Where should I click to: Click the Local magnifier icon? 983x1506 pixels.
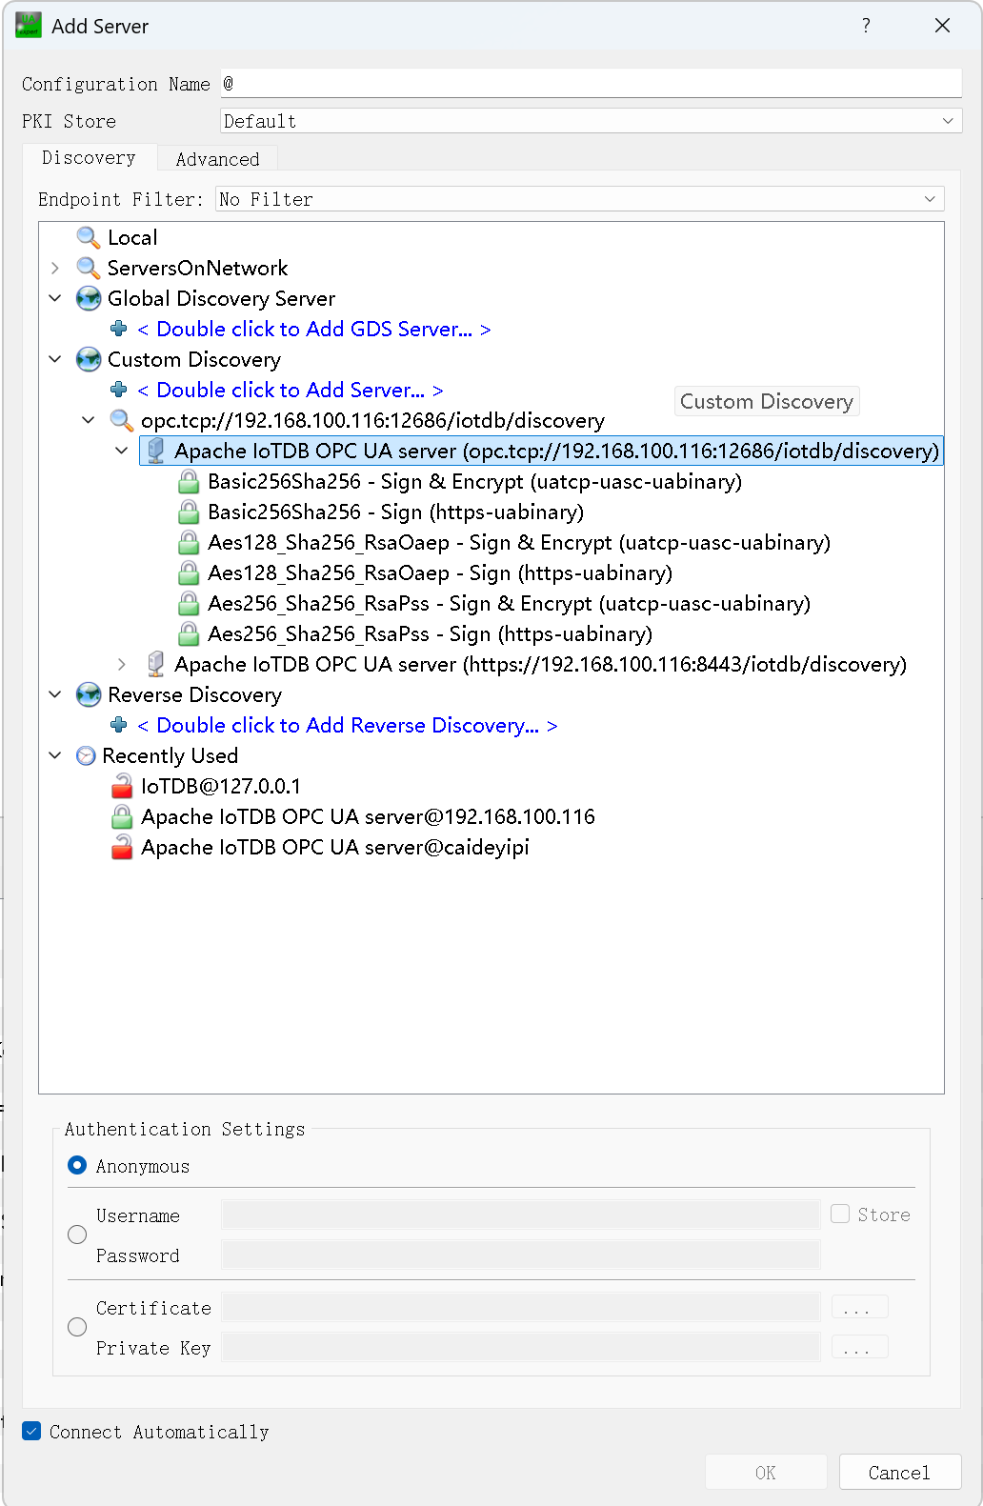[89, 237]
